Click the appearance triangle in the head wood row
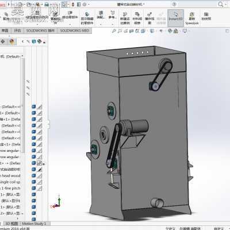 pyautogui.click(x=39, y=175)
